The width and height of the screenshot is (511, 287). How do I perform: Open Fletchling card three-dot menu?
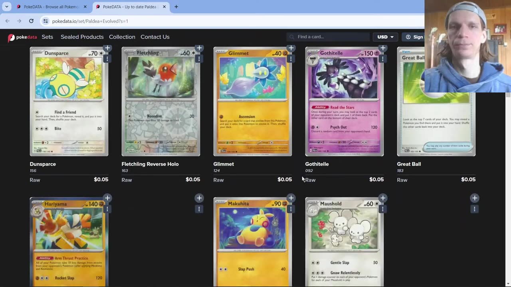point(199,59)
